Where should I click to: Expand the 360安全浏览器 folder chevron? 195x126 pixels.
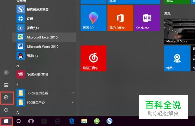73,93
